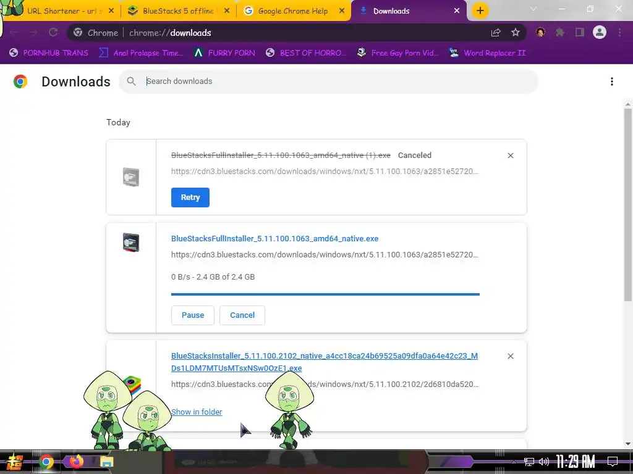Click the Canceled status label
This screenshot has height=474, width=633.
pos(415,155)
